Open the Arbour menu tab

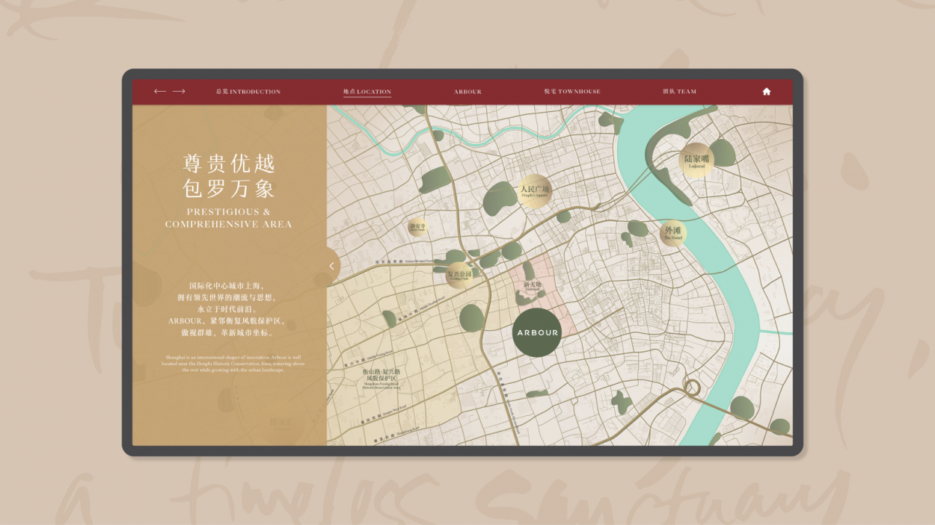click(x=467, y=91)
